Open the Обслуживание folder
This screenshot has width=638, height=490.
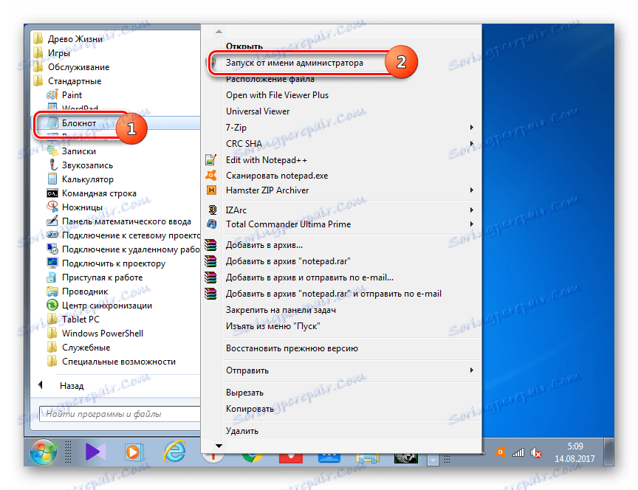(71, 67)
